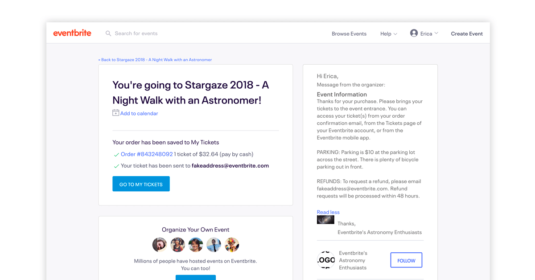Go back to Stargaze 2018 event page

155,60
